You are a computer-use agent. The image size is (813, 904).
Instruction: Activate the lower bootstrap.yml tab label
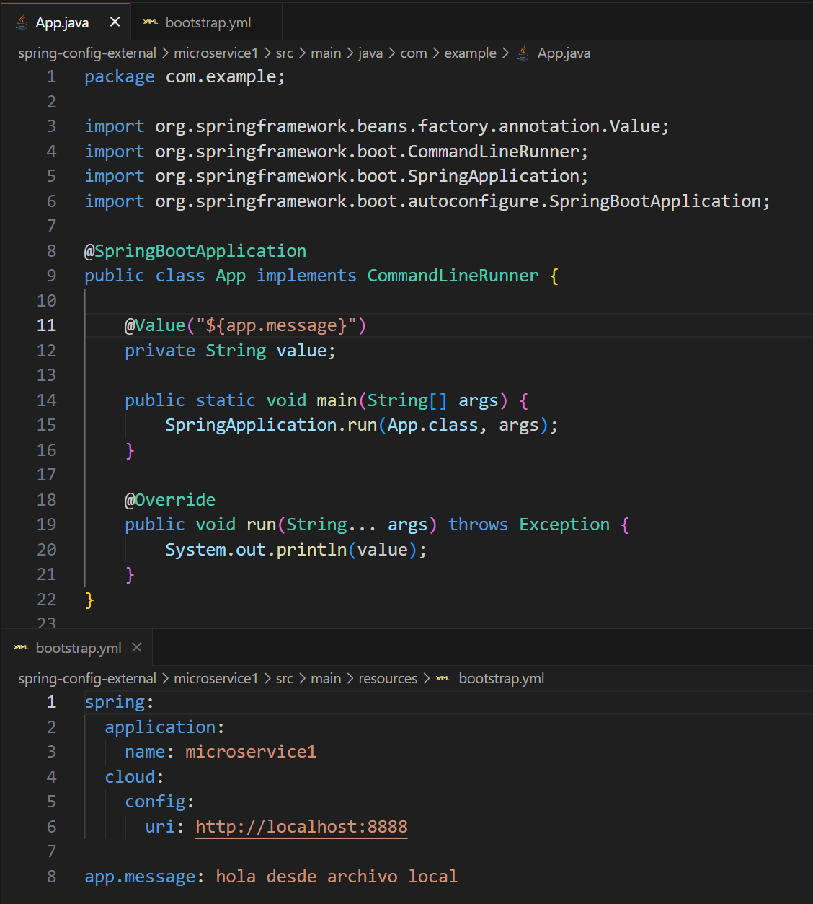(x=78, y=648)
